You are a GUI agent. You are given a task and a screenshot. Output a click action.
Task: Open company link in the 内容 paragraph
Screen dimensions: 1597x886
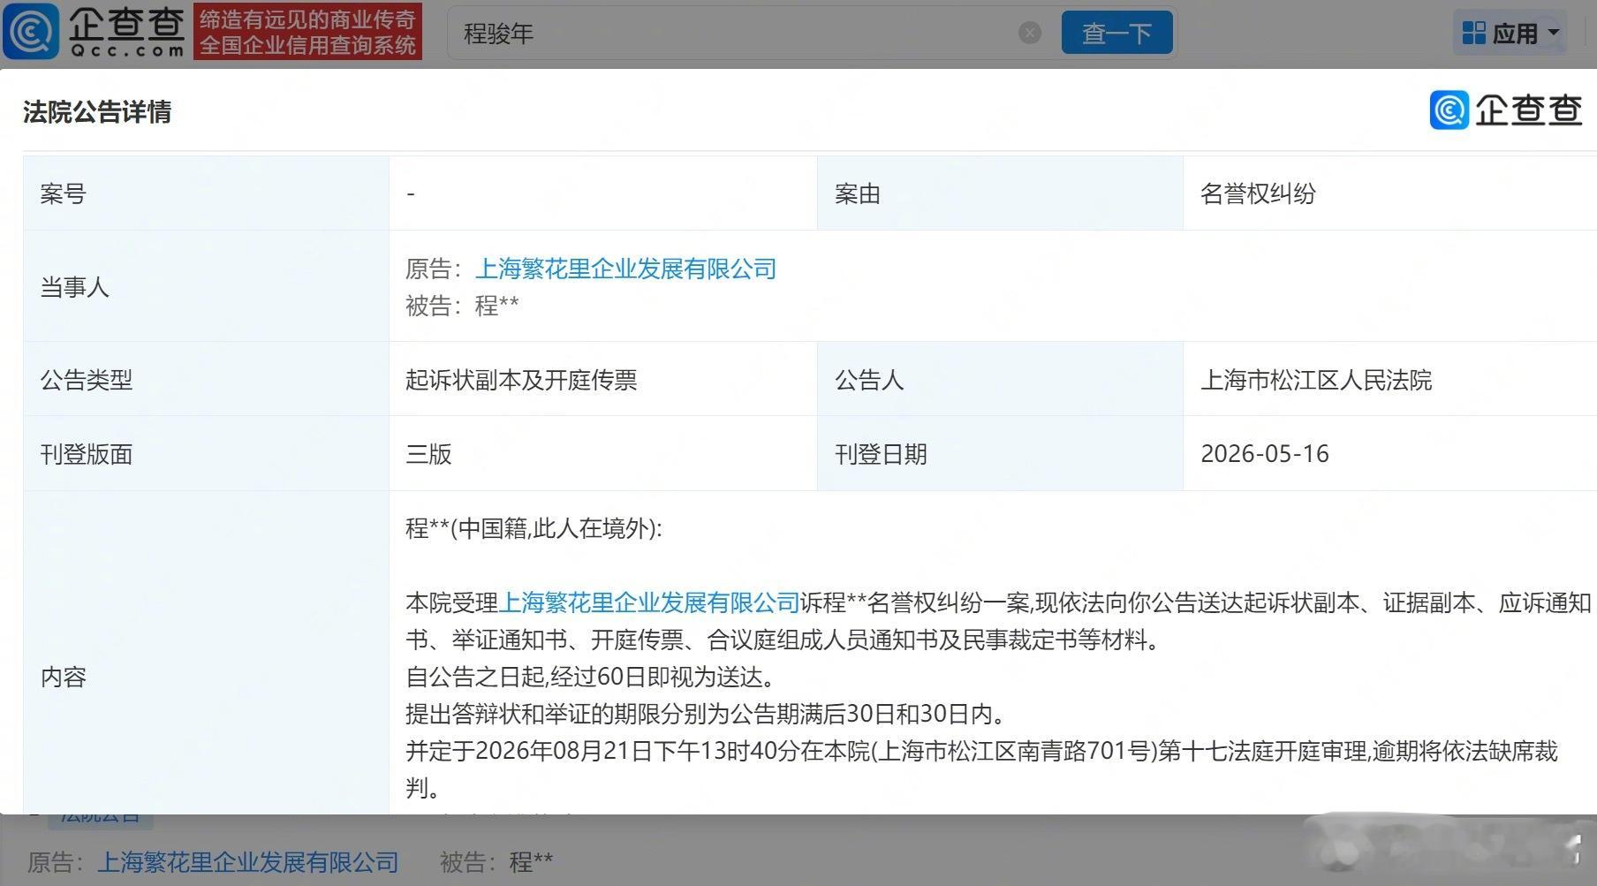pos(649,602)
